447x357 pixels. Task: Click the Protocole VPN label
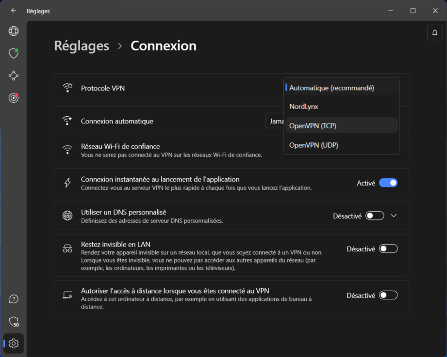(x=103, y=88)
